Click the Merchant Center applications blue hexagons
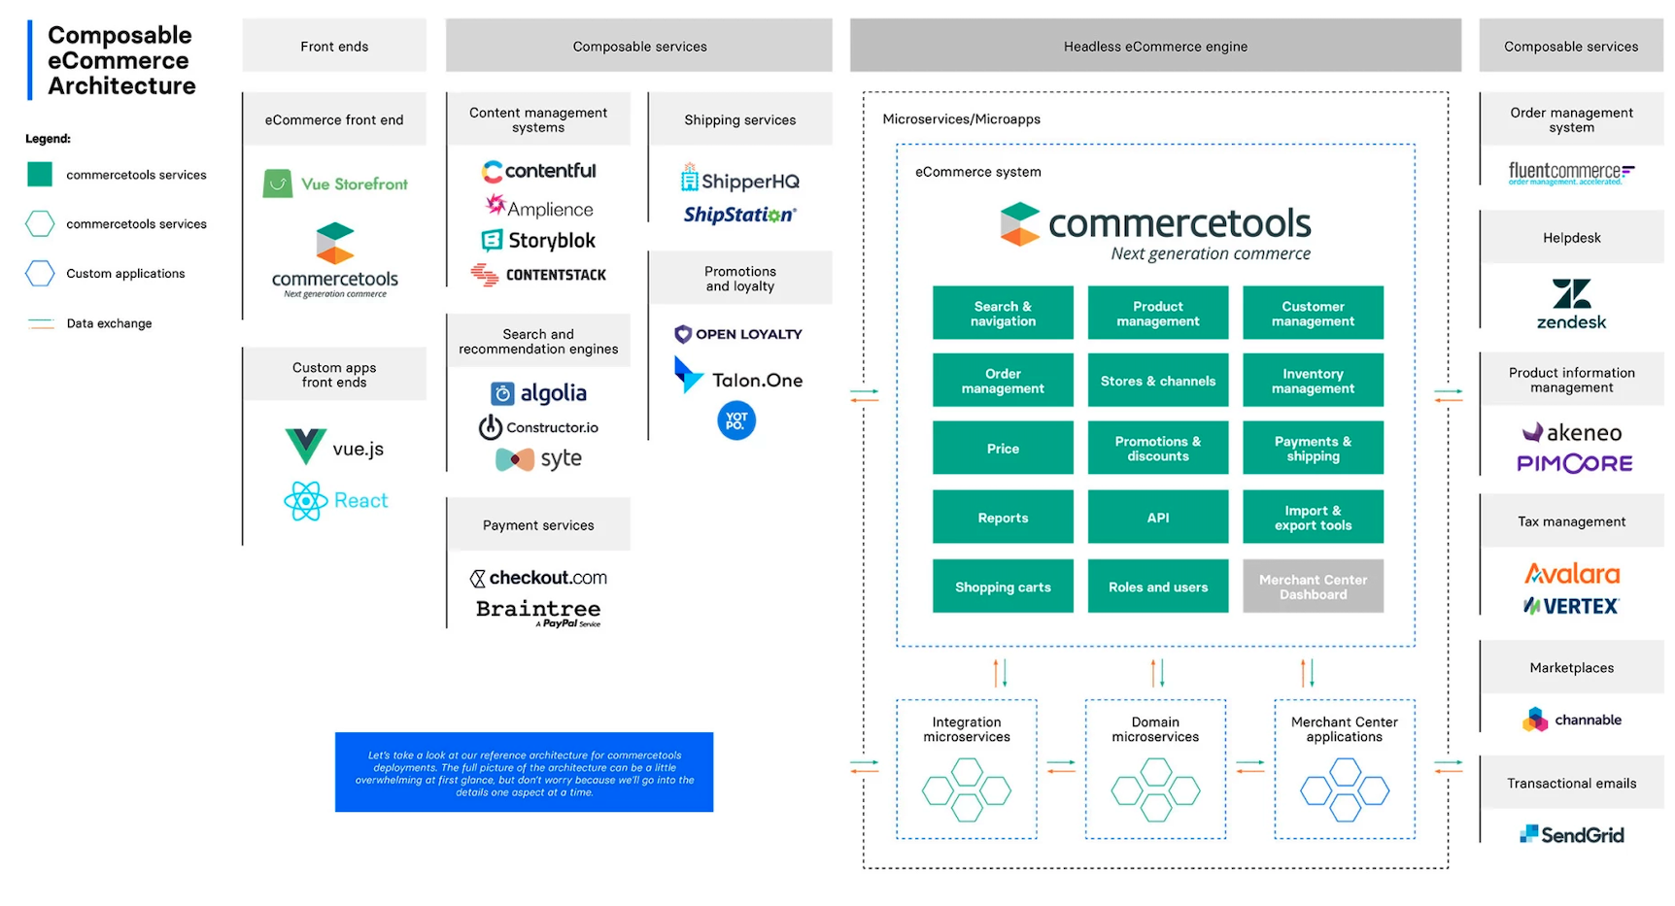 (1345, 789)
